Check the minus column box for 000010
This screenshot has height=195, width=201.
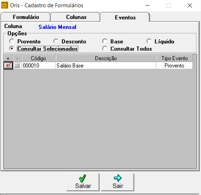(x=17, y=66)
